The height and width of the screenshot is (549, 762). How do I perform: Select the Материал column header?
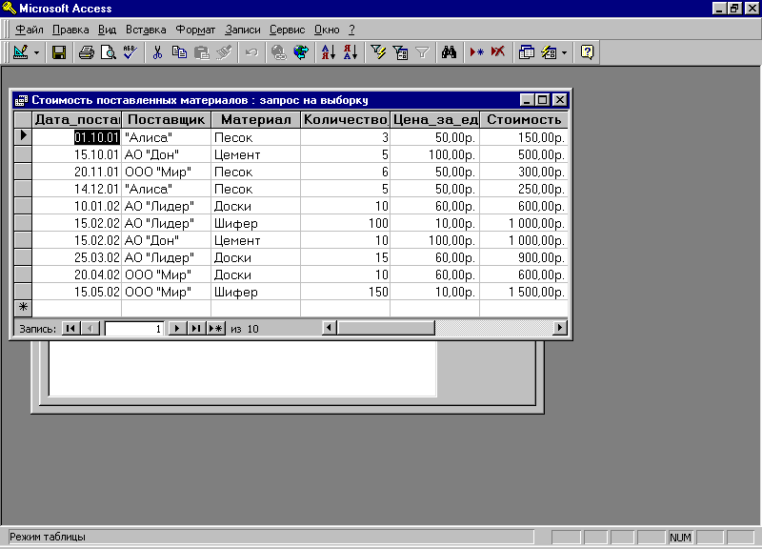(255, 120)
